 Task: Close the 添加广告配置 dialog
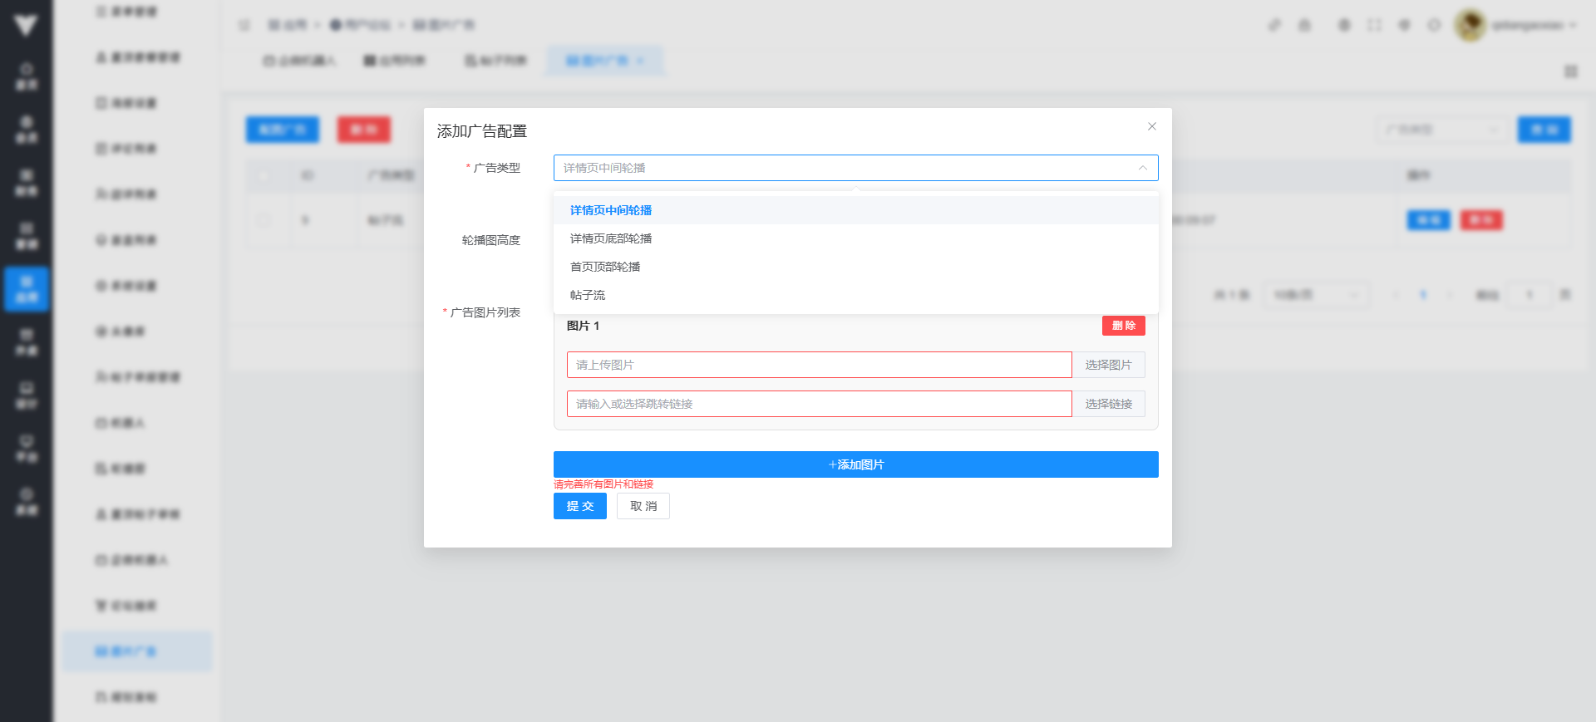(1151, 126)
